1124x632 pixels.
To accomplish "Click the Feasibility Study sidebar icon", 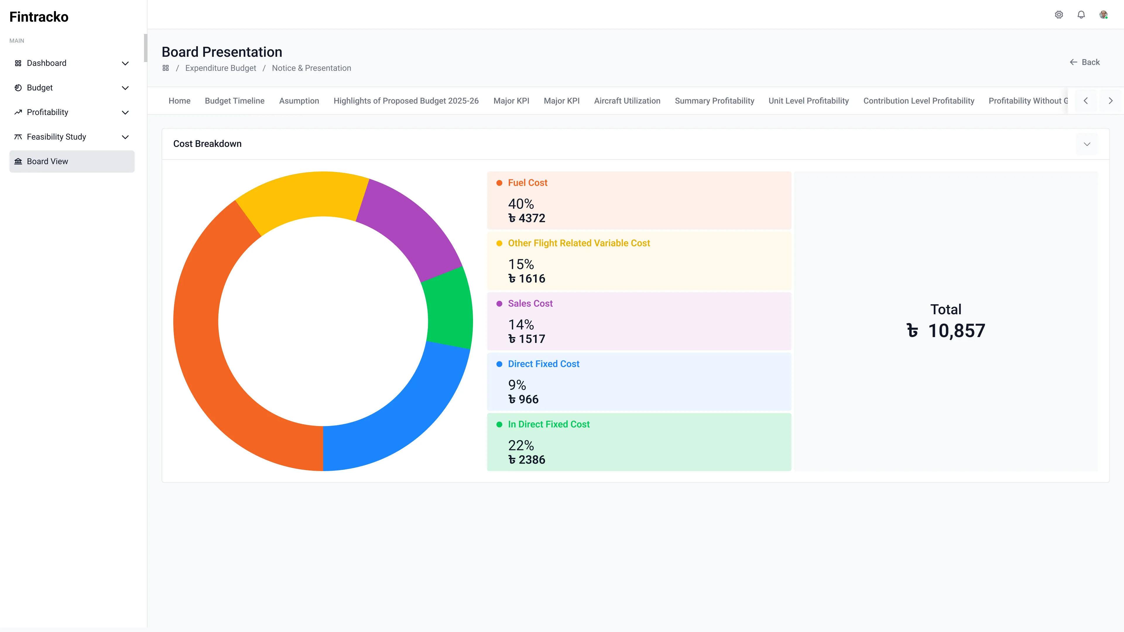I will coord(18,137).
